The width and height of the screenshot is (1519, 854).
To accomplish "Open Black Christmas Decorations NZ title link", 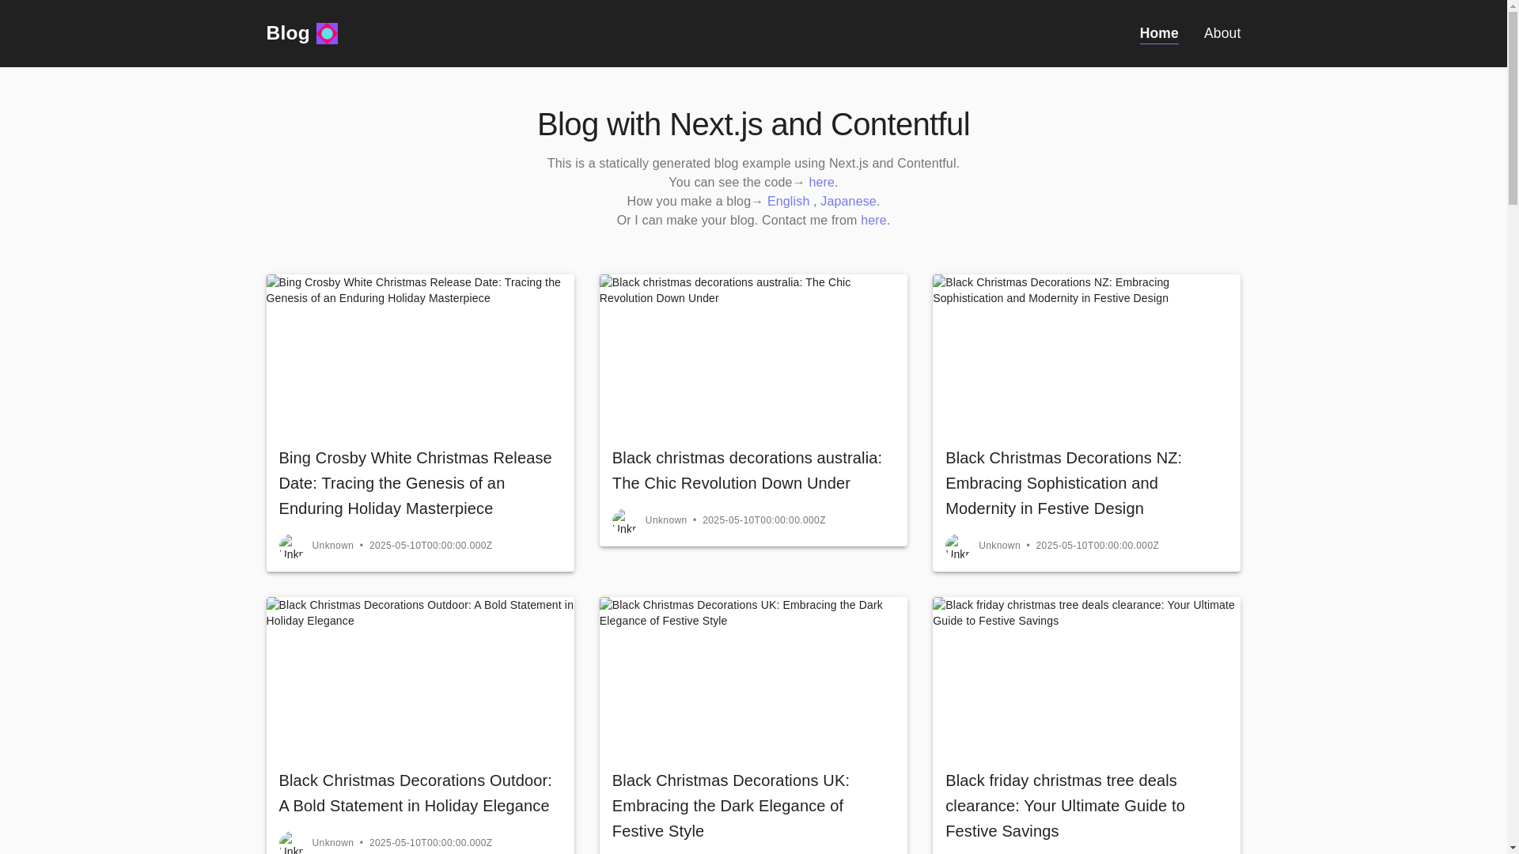I will (x=1063, y=483).
